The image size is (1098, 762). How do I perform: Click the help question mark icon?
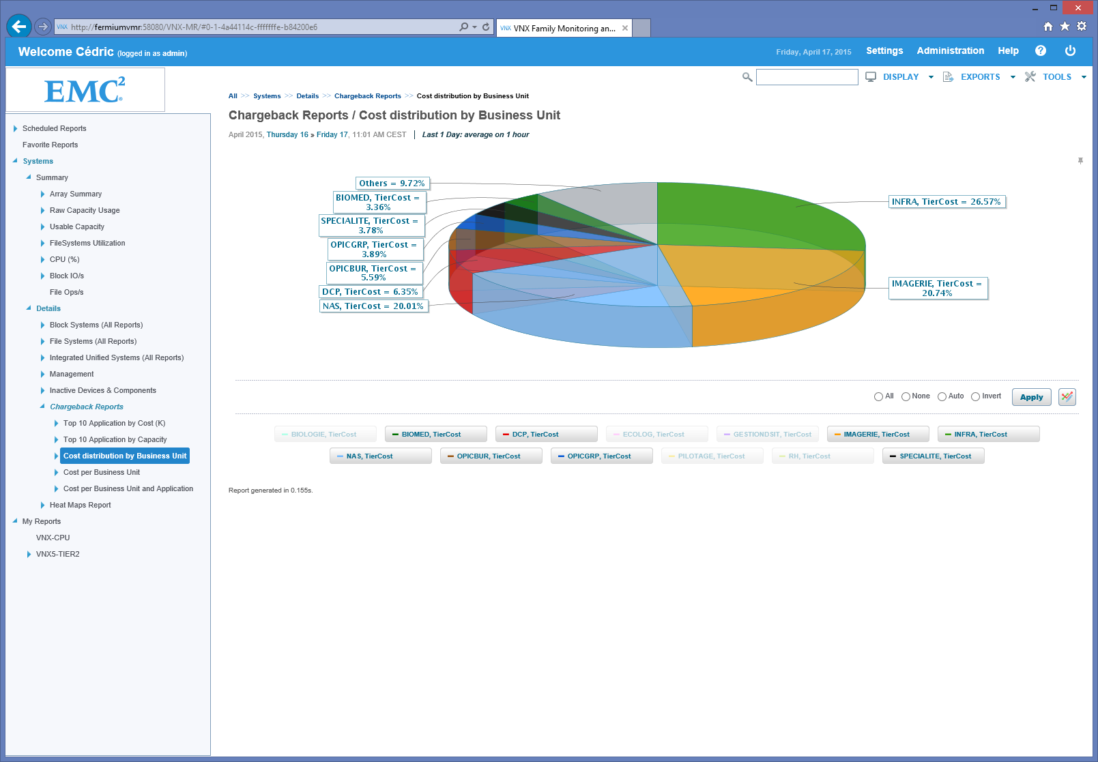(1040, 51)
